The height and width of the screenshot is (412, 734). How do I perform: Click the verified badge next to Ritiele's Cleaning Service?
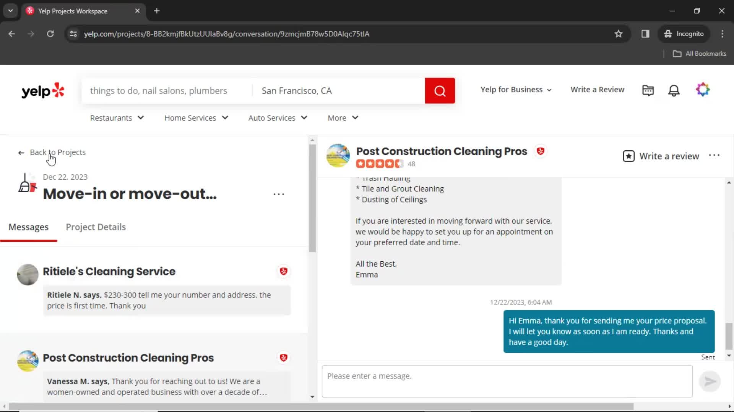(284, 271)
